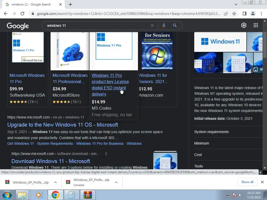Open the 'Get Windows 11' sitelink
267x200 pixels.
pyautogui.click(x=20, y=143)
